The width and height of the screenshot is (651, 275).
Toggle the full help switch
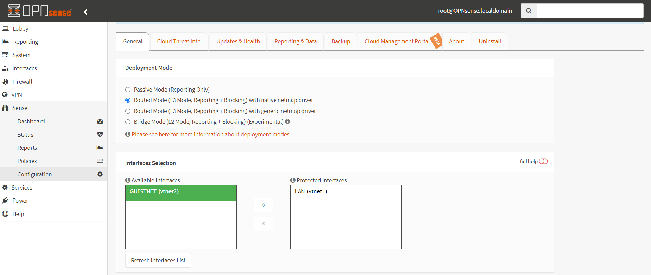point(543,161)
